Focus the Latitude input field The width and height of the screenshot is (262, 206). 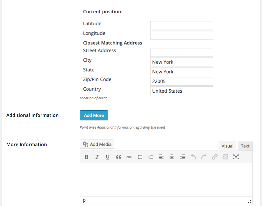182,26
